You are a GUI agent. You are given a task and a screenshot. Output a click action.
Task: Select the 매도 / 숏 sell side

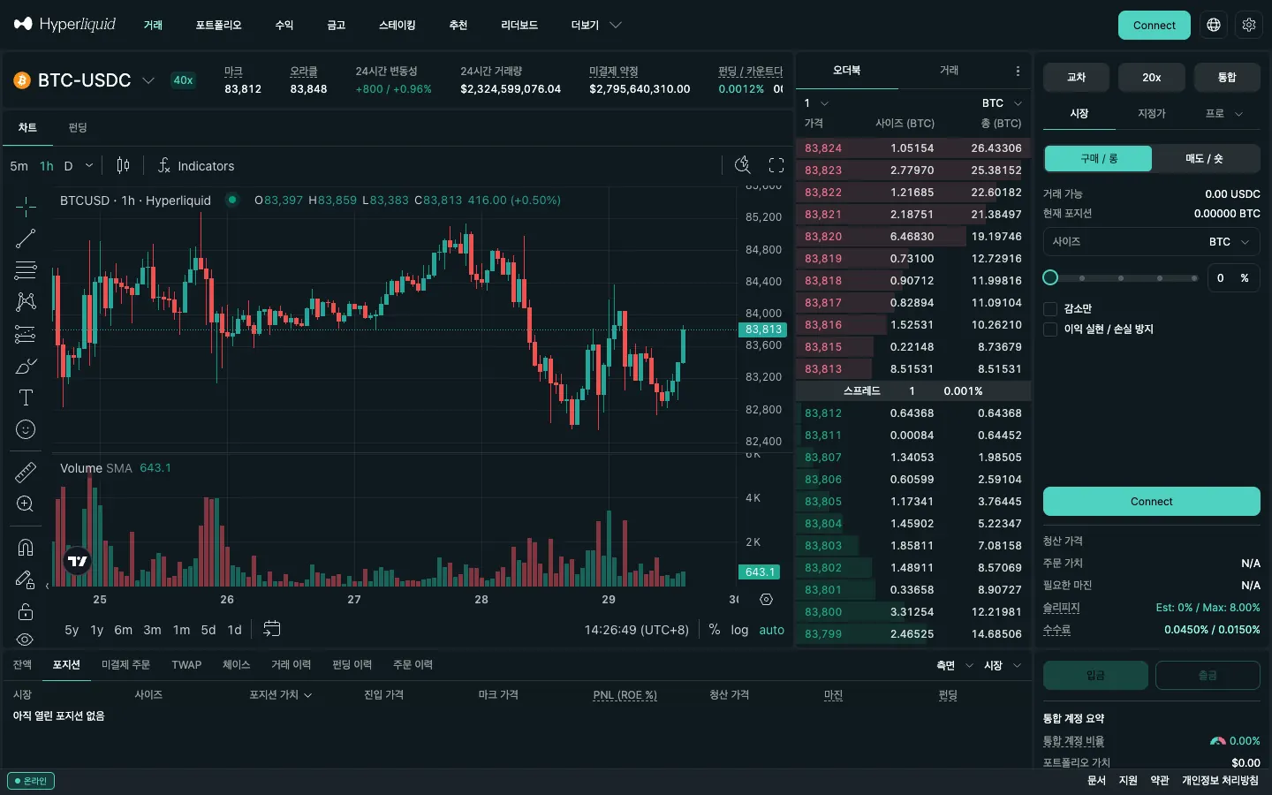(x=1205, y=158)
